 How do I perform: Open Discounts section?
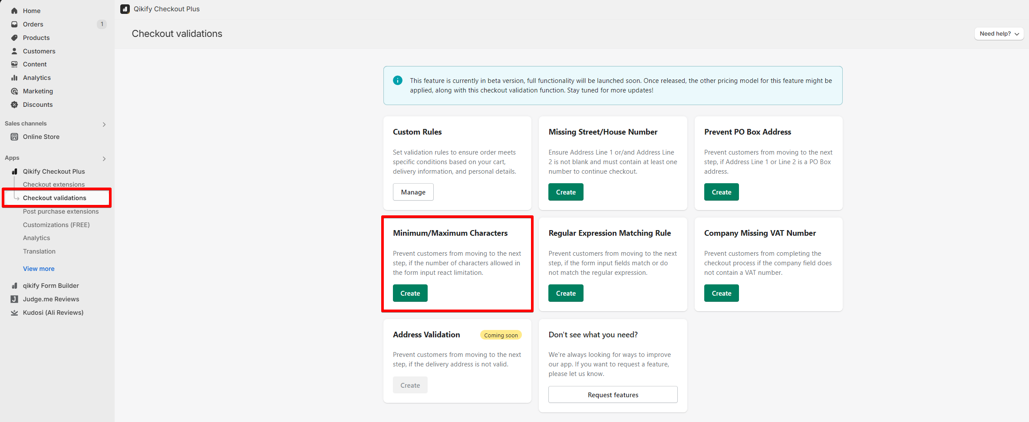(38, 105)
